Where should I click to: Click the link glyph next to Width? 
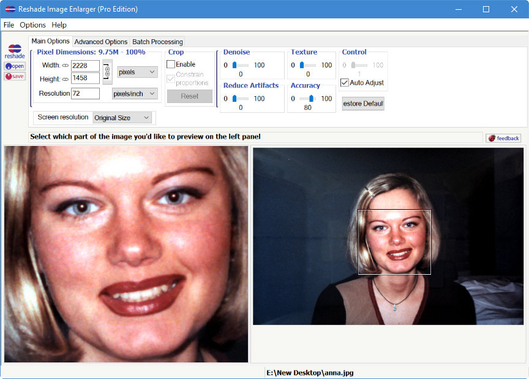click(64, 65)
